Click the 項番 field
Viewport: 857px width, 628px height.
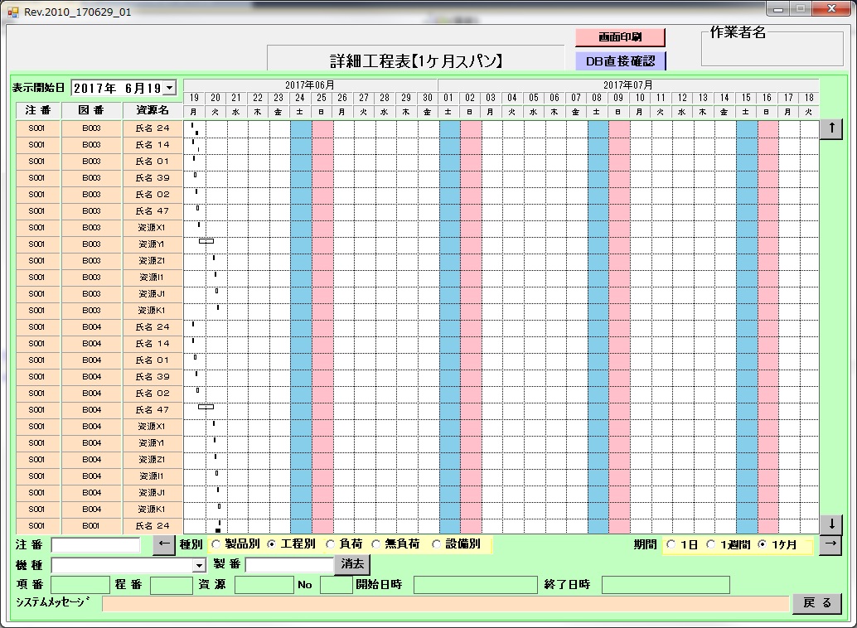[x=80, y=585]
